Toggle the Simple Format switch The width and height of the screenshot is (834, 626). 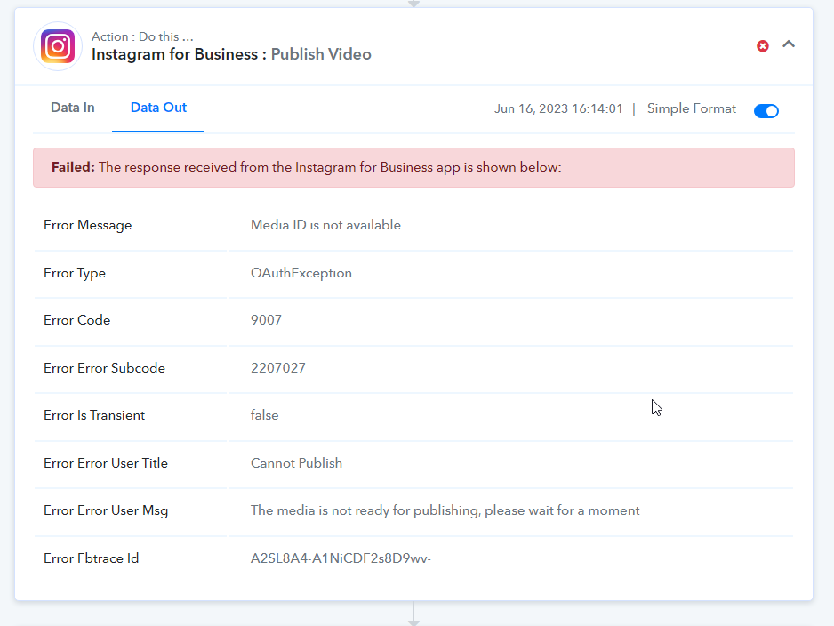[x=766, y=110]
